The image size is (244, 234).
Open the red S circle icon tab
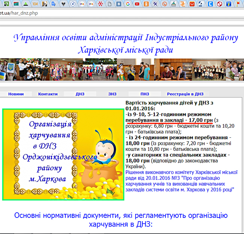(220, 4)
